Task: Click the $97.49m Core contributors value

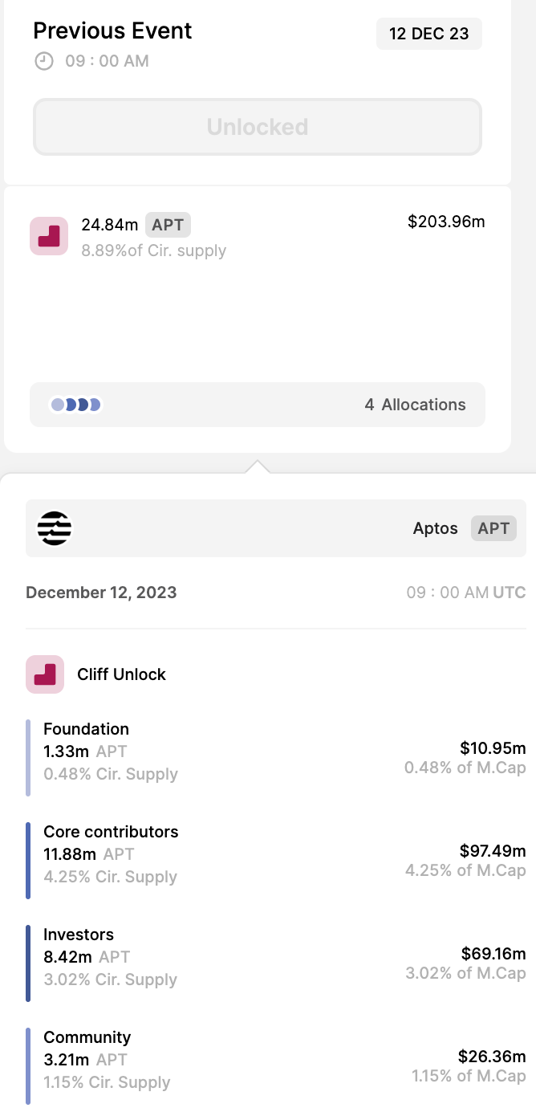Action: (492, 850)
